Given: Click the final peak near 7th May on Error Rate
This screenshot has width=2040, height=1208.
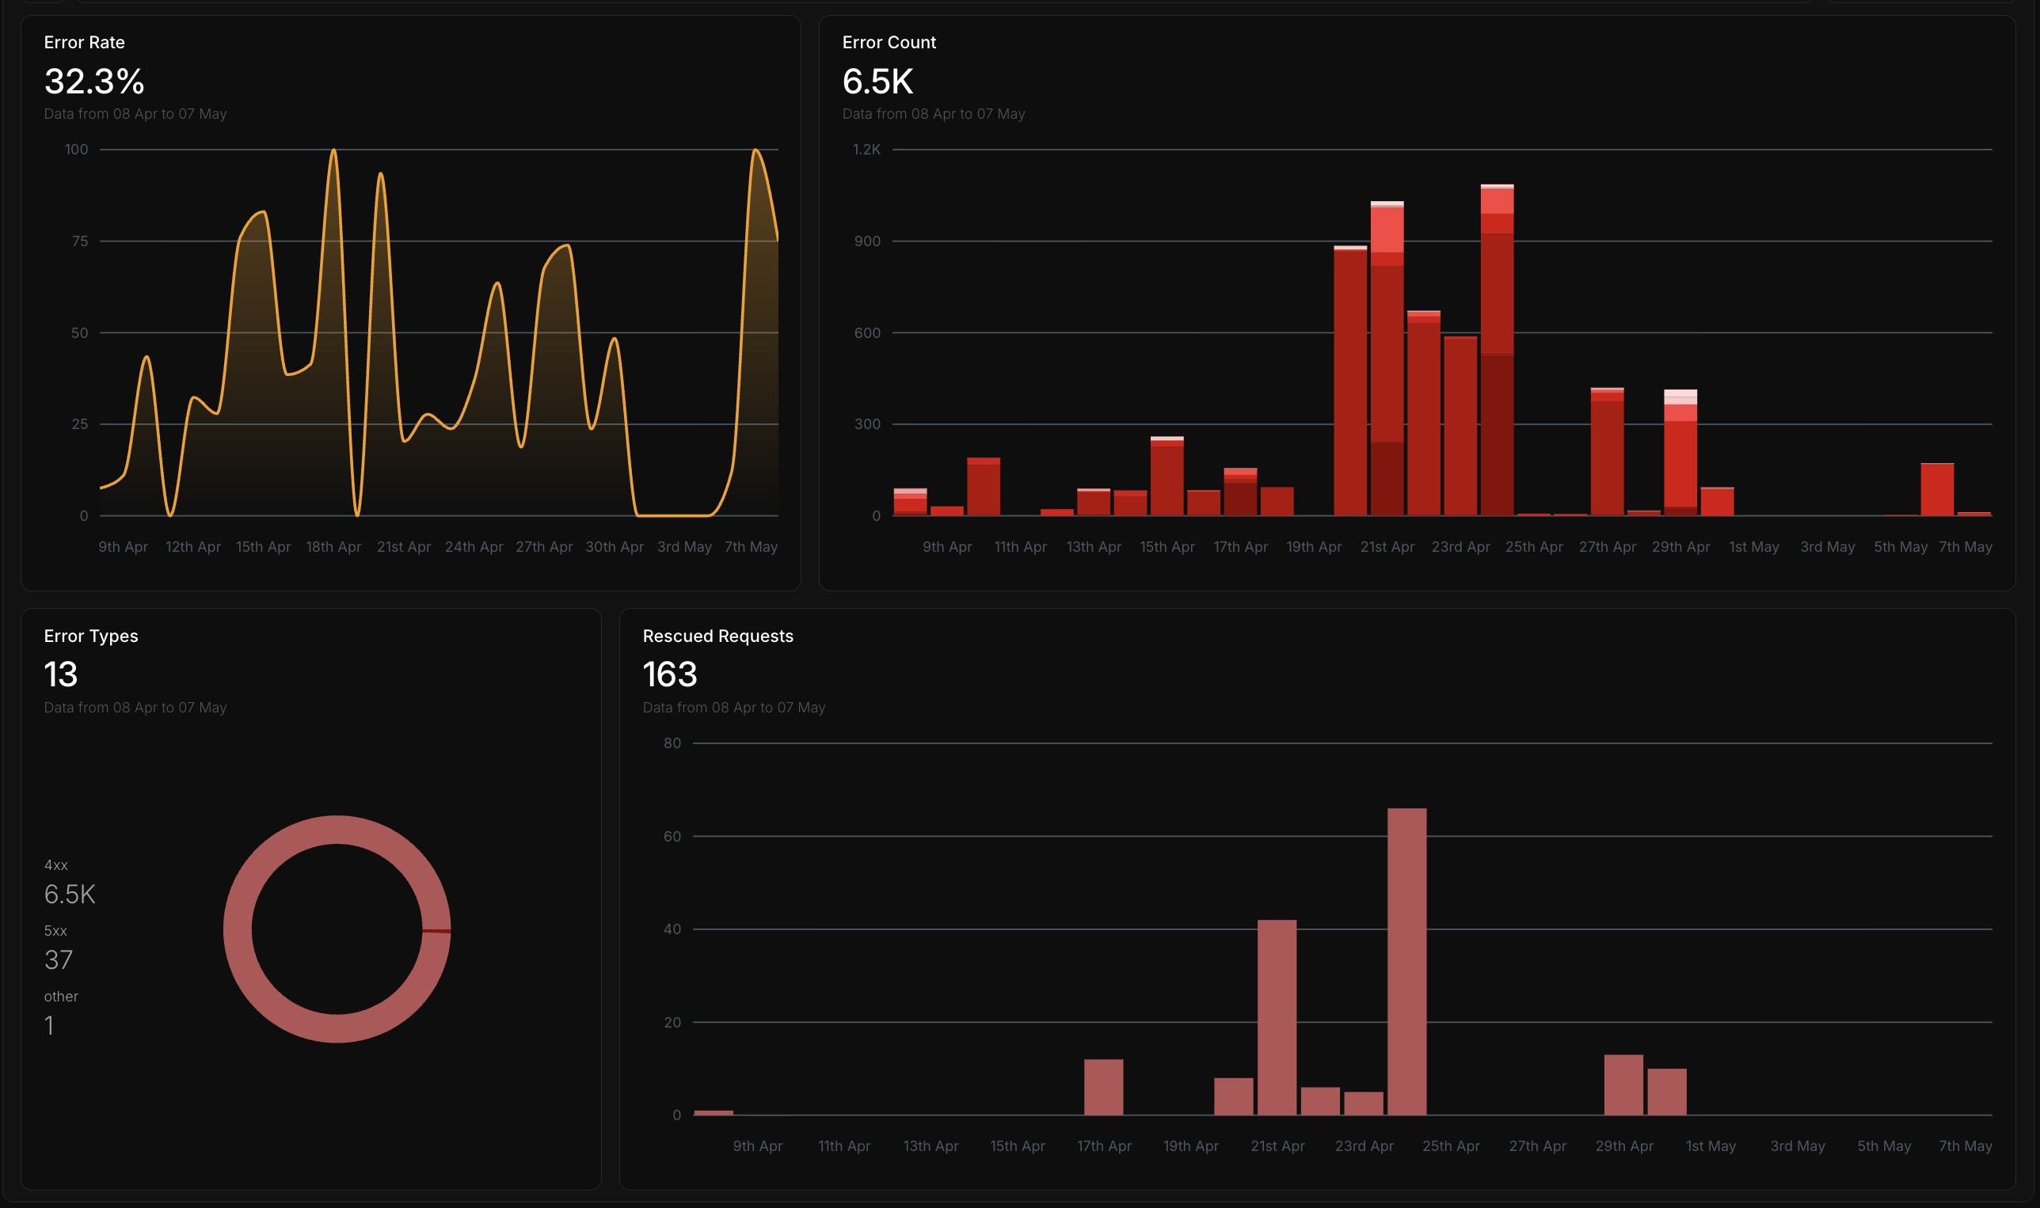Looking at the screenshot, I should pos(756,150).
